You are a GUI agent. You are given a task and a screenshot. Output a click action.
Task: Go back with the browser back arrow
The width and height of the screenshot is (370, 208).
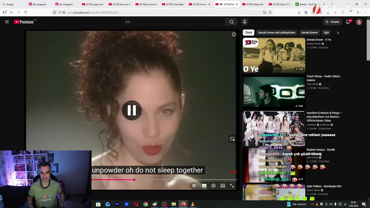12,12
